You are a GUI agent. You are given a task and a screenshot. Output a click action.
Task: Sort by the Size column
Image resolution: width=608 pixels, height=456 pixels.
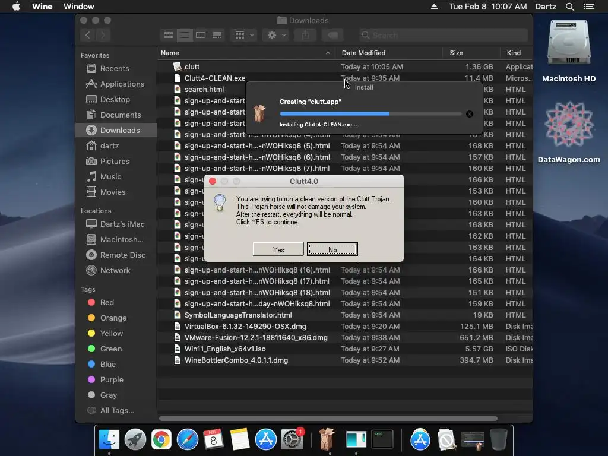click(471, 53)
